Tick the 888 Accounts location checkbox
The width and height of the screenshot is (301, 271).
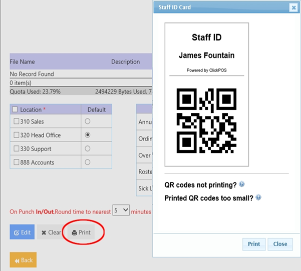coord(17,162)
